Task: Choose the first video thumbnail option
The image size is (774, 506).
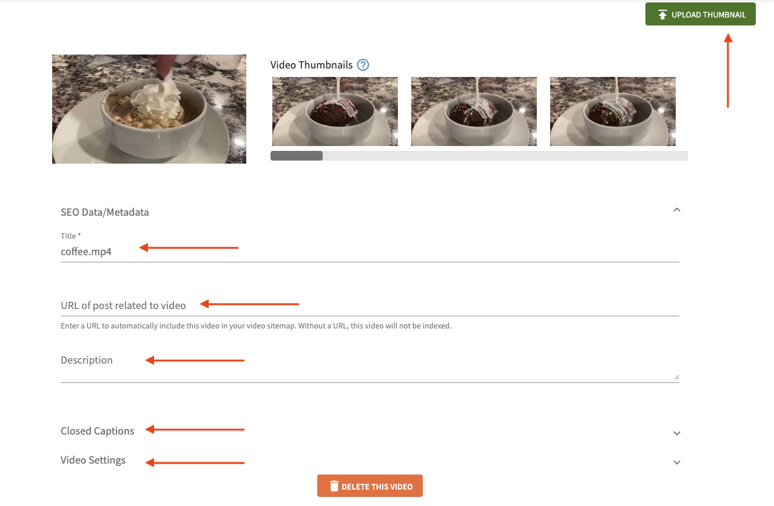Action: [335, 112]
